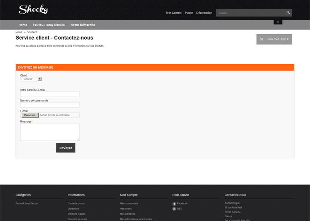Click the Shooky logo
The image size is (310, 221).
[x=33, y=10]
